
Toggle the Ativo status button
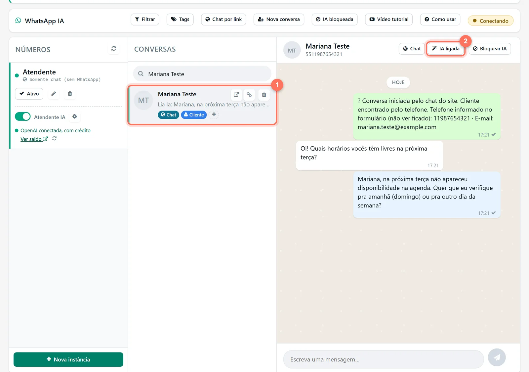(29, 94)
